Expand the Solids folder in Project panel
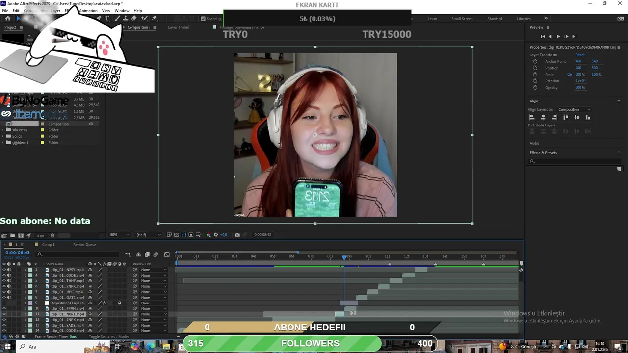 click(3, 136)
